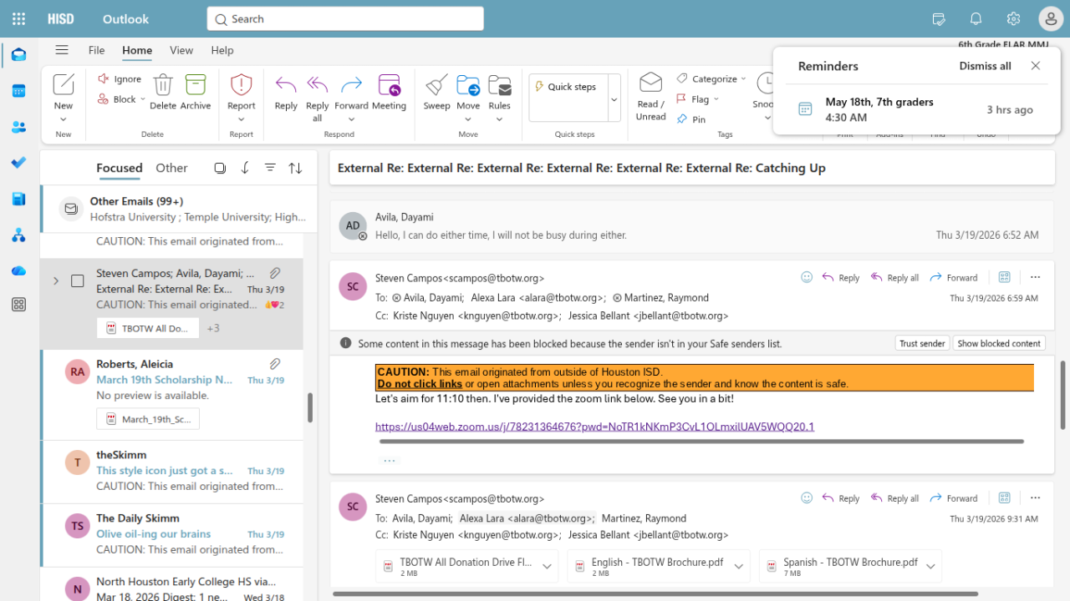1070x601 pixels.
Task: Open People contacts in the sidebar
Action: pos(18,127)
